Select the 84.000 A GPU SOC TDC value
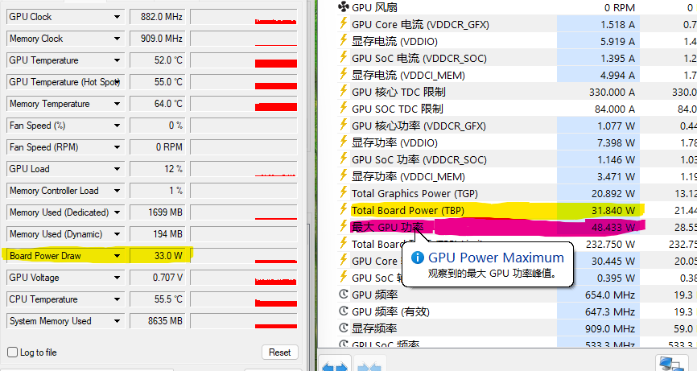Viewport: 697px width, 371px height. 614,109
